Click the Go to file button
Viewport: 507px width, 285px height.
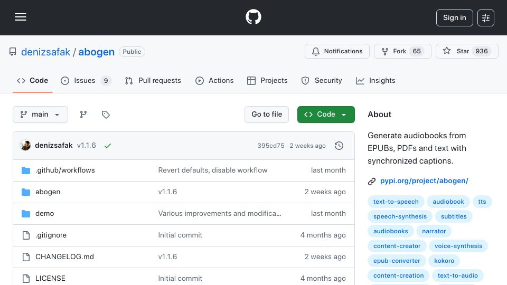(x=267, y=115)
